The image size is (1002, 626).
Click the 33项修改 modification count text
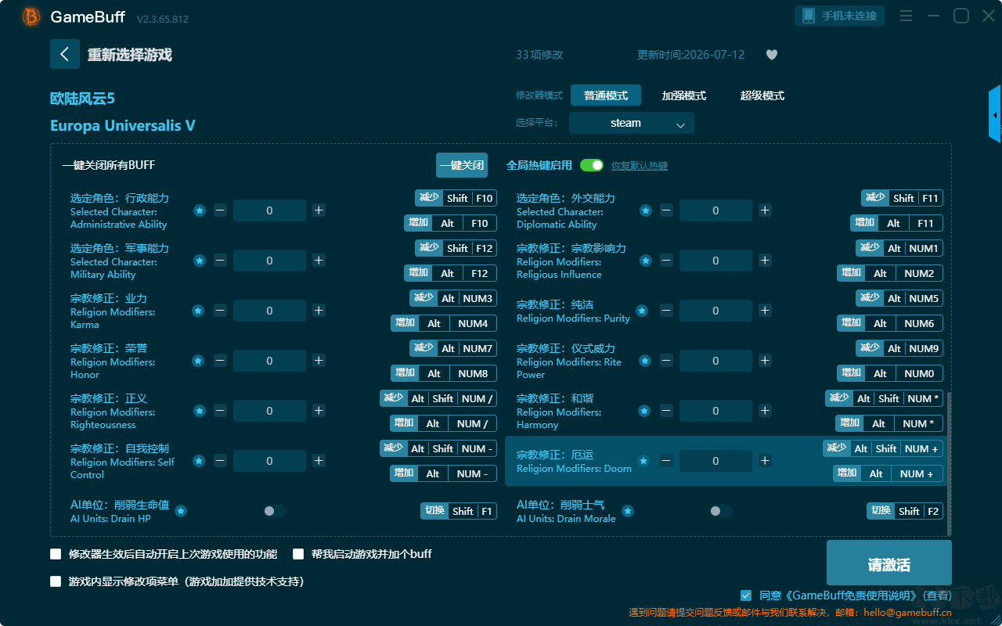tap(539, 55)
